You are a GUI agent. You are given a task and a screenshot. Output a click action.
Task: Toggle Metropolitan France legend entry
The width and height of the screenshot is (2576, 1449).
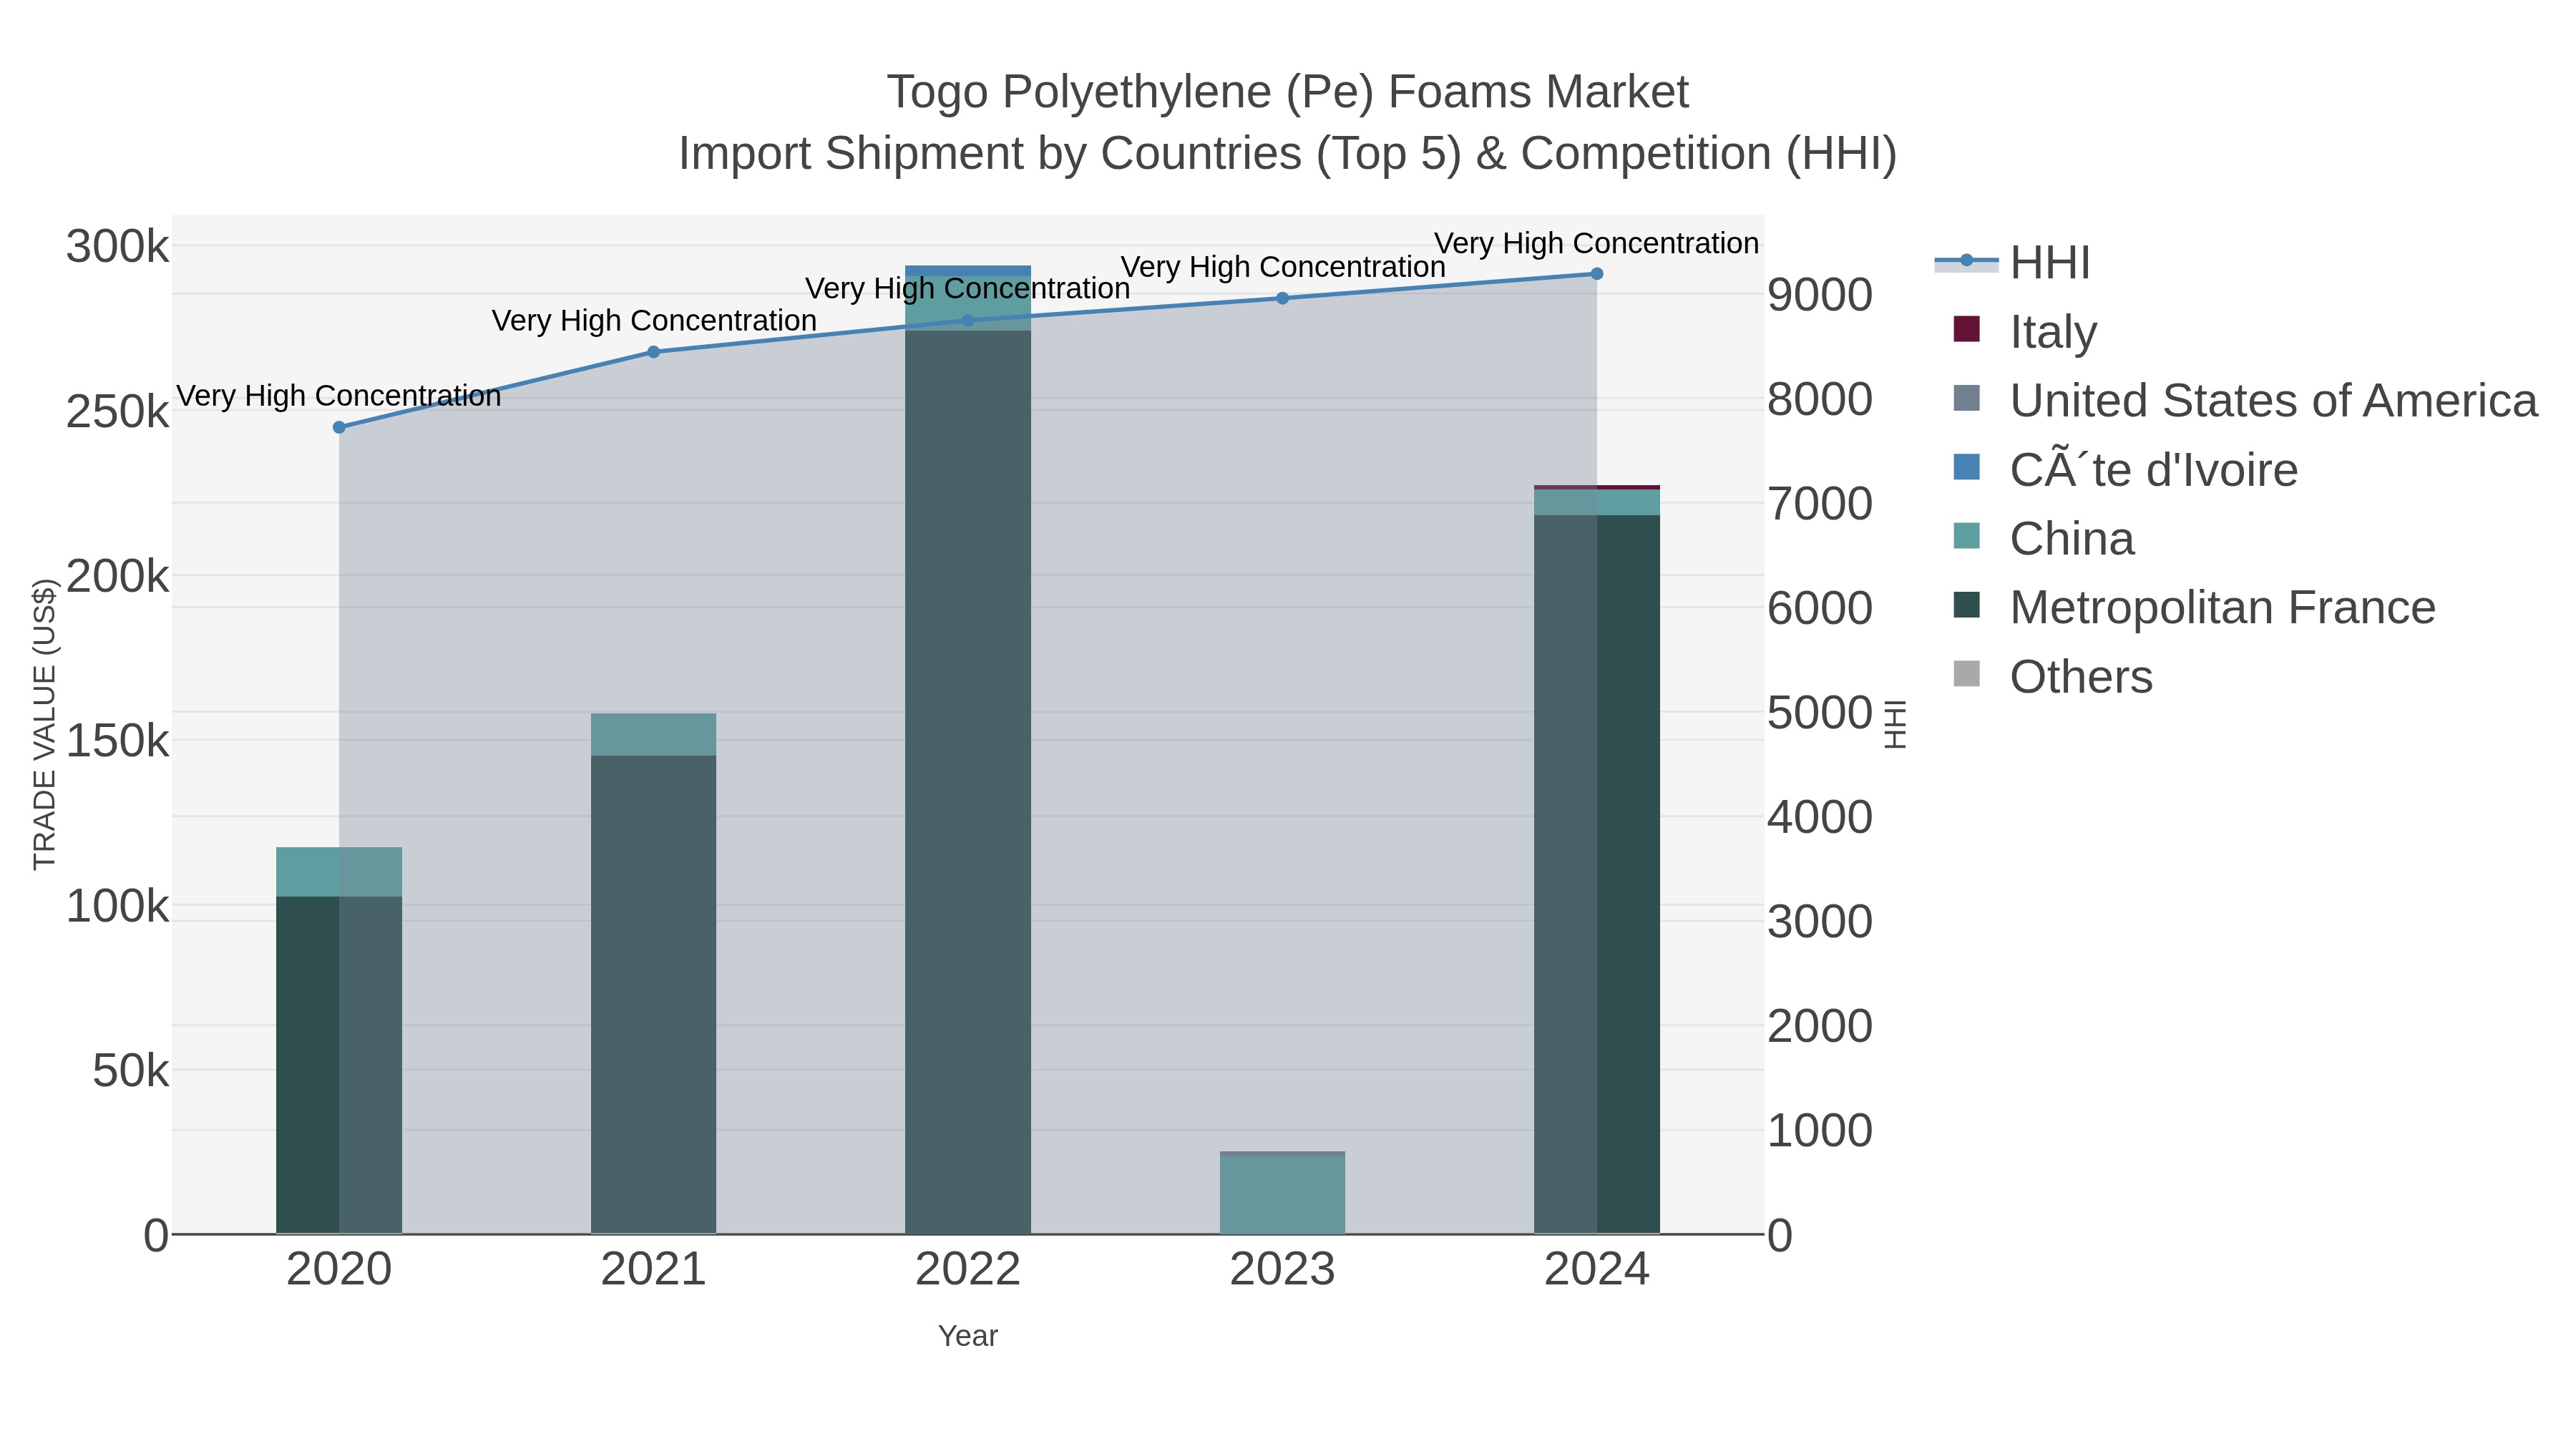tap(2194, 608)
